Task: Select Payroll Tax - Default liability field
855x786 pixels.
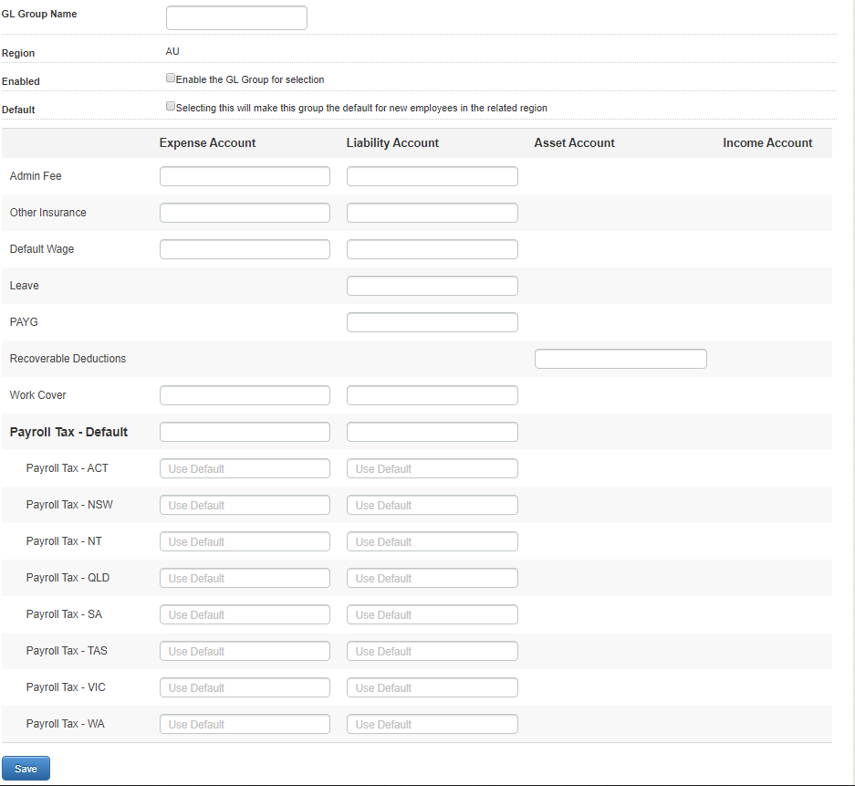Action: (x=432, y=432)
